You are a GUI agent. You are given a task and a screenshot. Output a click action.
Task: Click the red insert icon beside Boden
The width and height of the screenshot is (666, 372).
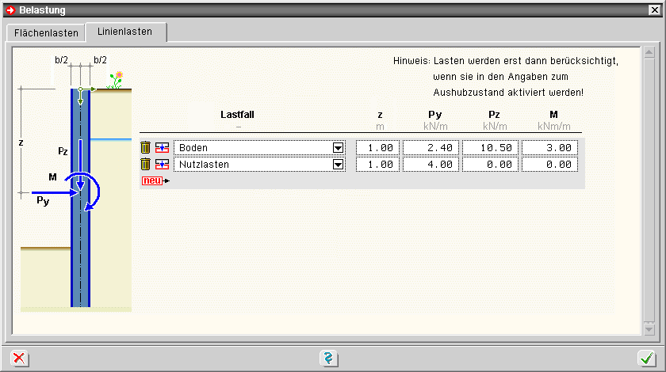pos(162,147)
